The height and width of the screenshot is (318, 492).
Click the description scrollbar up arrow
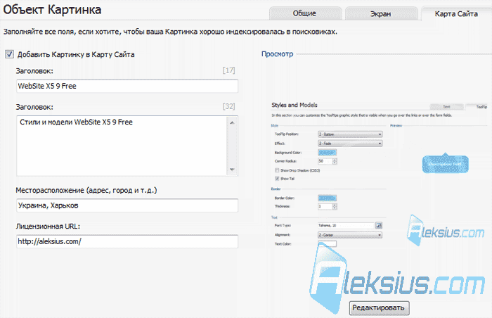point(232,122)
